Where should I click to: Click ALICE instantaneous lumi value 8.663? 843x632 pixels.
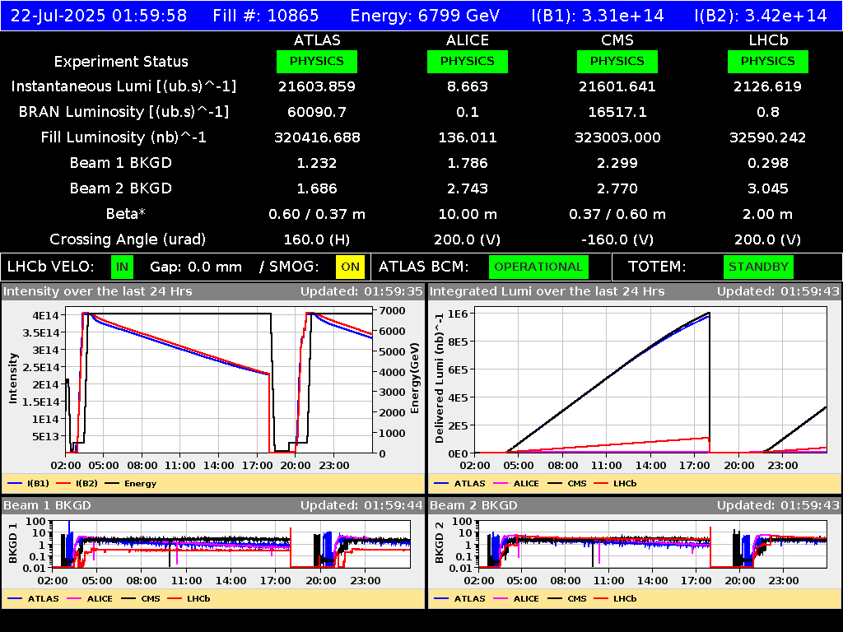point(468,86)
